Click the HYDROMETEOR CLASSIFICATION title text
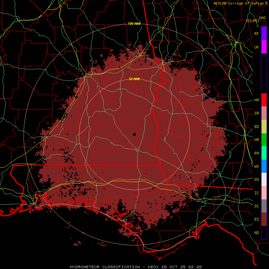This screenshot has width=269, height=269. click(105, 267)
